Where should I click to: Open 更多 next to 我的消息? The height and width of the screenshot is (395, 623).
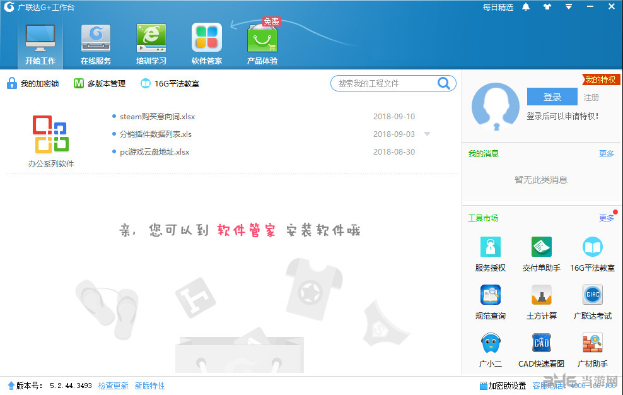tap(607, 153)
